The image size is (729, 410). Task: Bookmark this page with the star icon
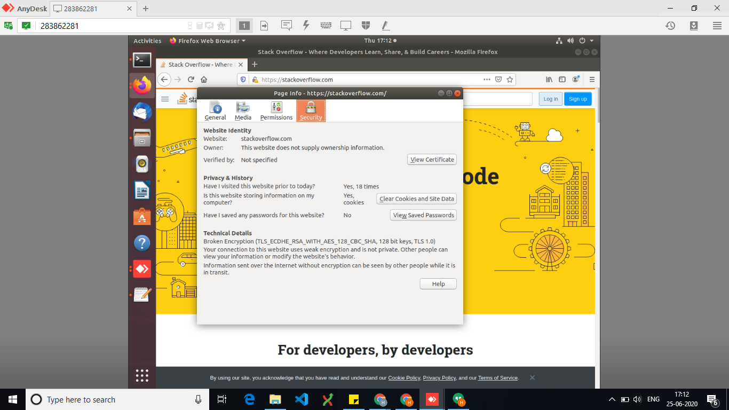coord(510,80)
